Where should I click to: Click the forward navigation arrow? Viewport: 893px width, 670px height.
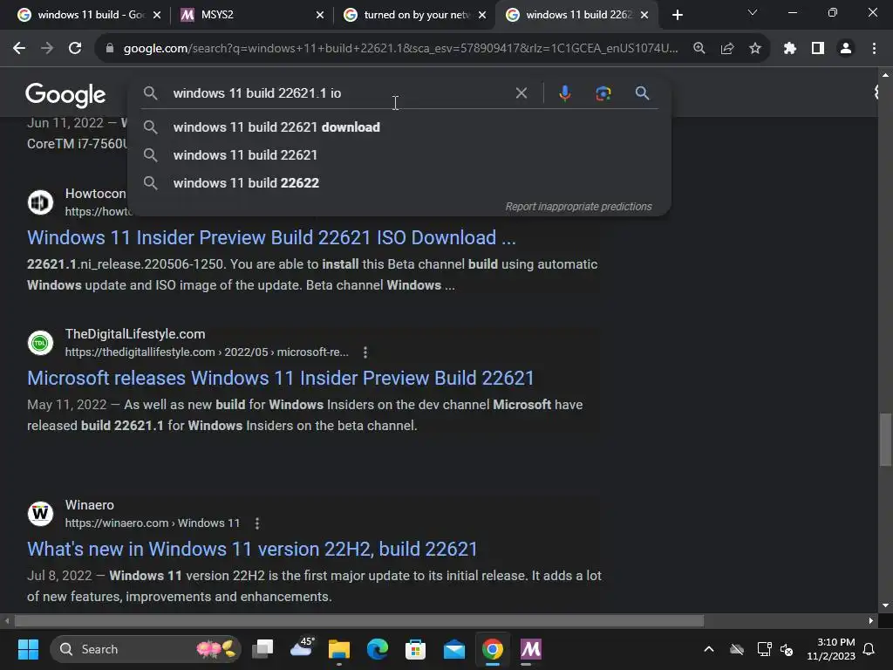47,49
